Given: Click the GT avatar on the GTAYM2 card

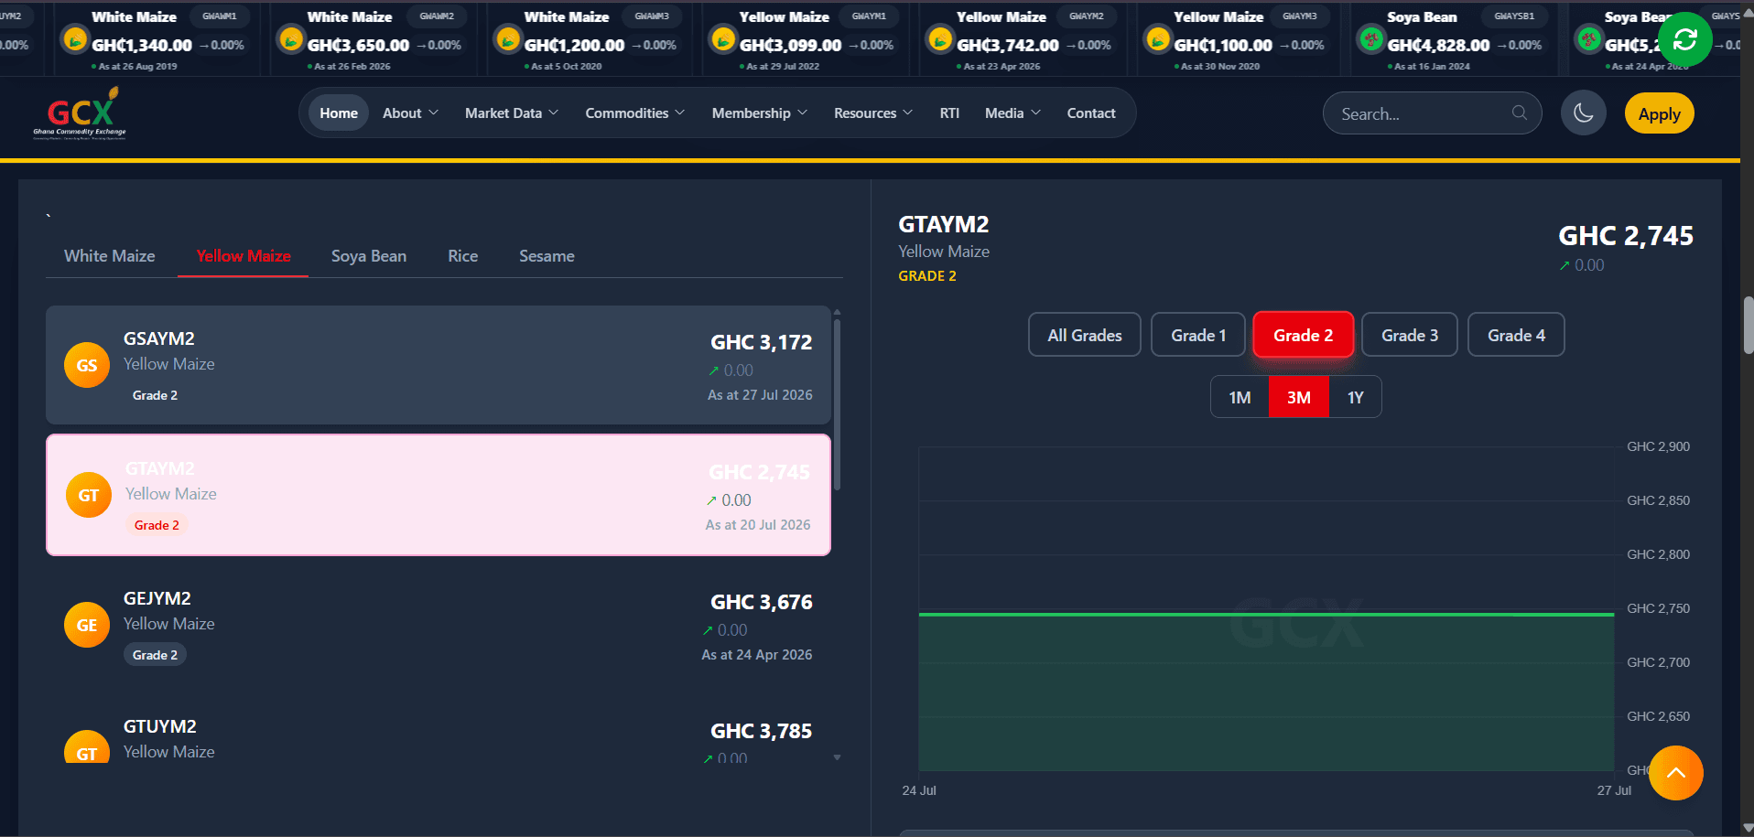Looking at the screenshot, I should 89,495.
